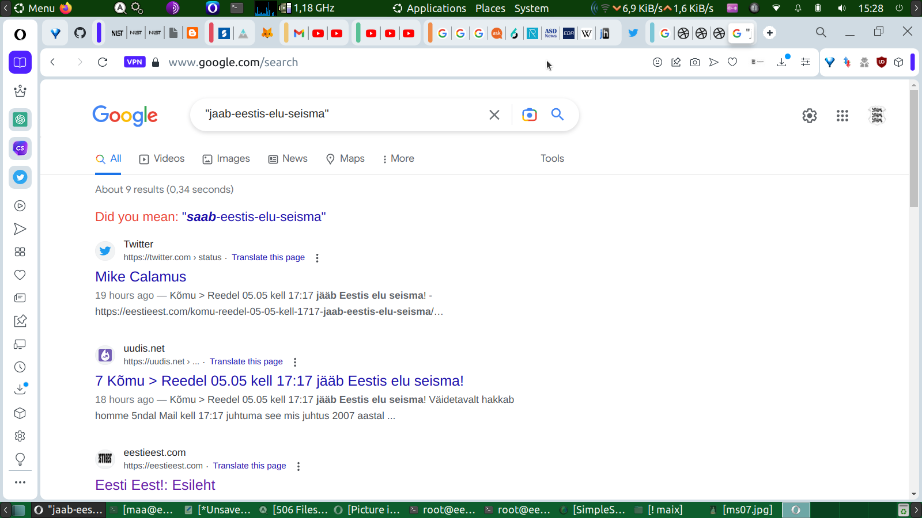Open the ChatSonic CS sidebar panel
This screenshot has width=922, height=518.
pos(20,148)
